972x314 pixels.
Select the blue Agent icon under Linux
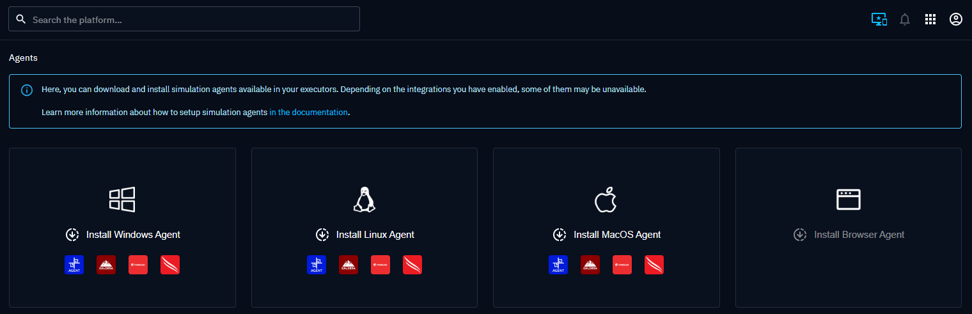(317, 265)
